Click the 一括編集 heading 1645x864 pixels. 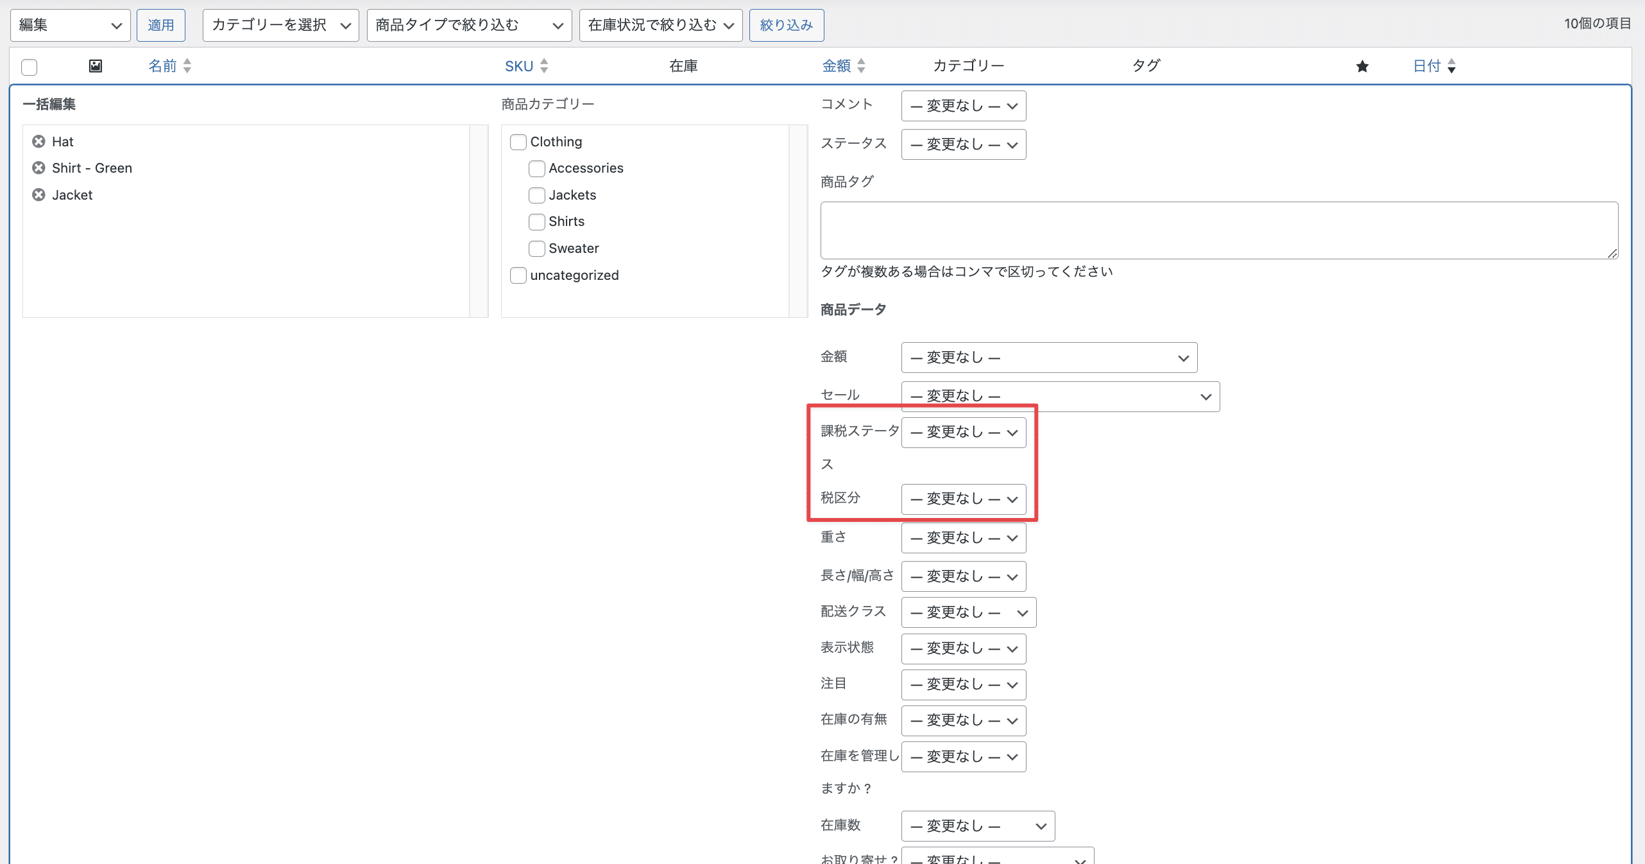click(x=49, y=104)
